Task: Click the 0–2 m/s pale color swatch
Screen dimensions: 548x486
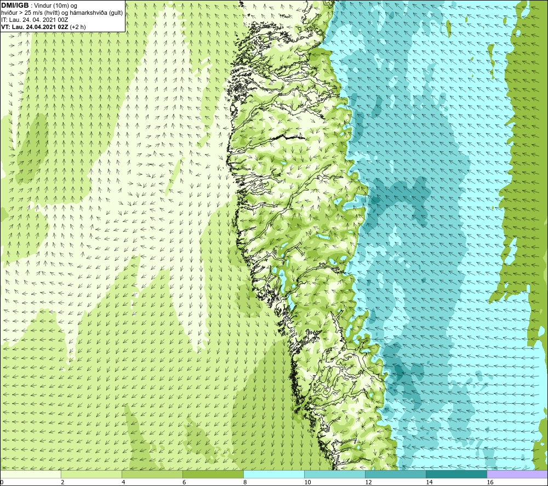Action: [x=30, y=474]
